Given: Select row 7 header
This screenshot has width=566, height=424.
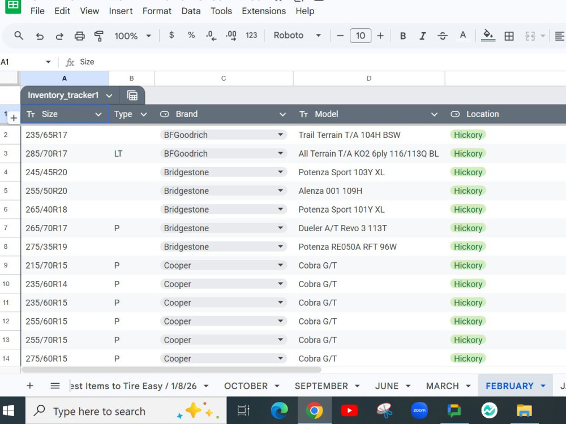Looking at the screenshot, I should (6, 228).
